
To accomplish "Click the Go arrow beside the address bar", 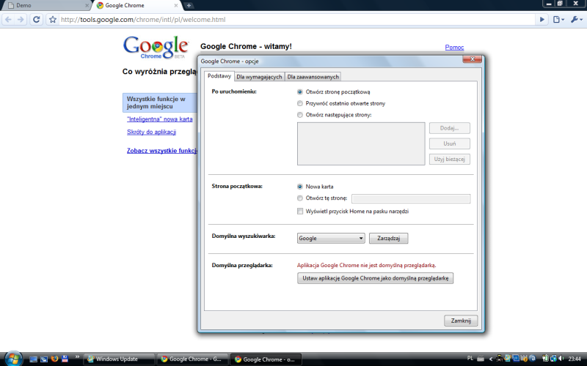I will click(542, 20).
